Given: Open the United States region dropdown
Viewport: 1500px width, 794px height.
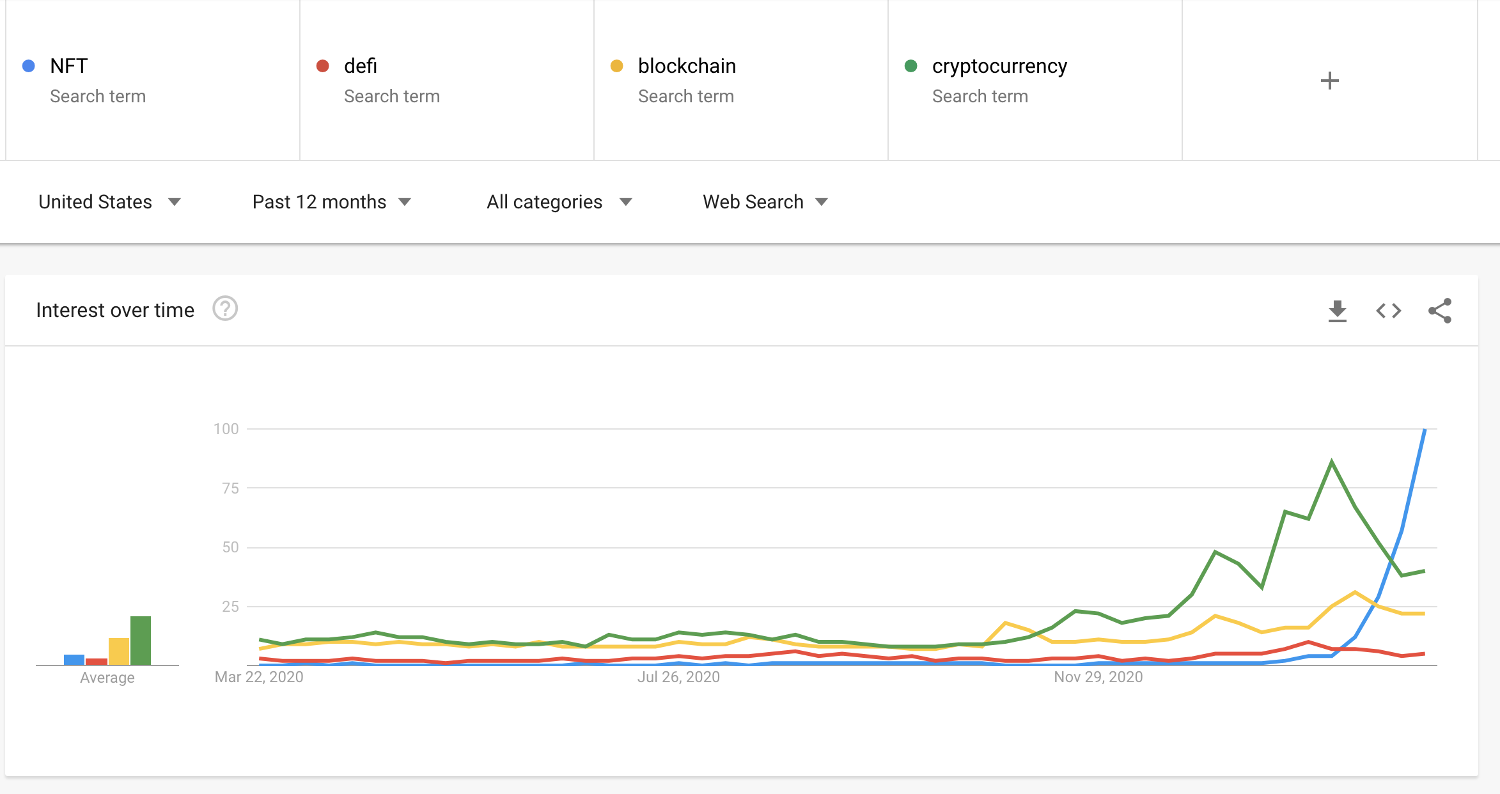Looking at the screenshot, I should [x=109, y=202].
